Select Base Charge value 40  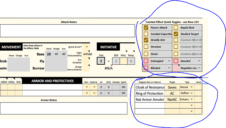[56, 54]
